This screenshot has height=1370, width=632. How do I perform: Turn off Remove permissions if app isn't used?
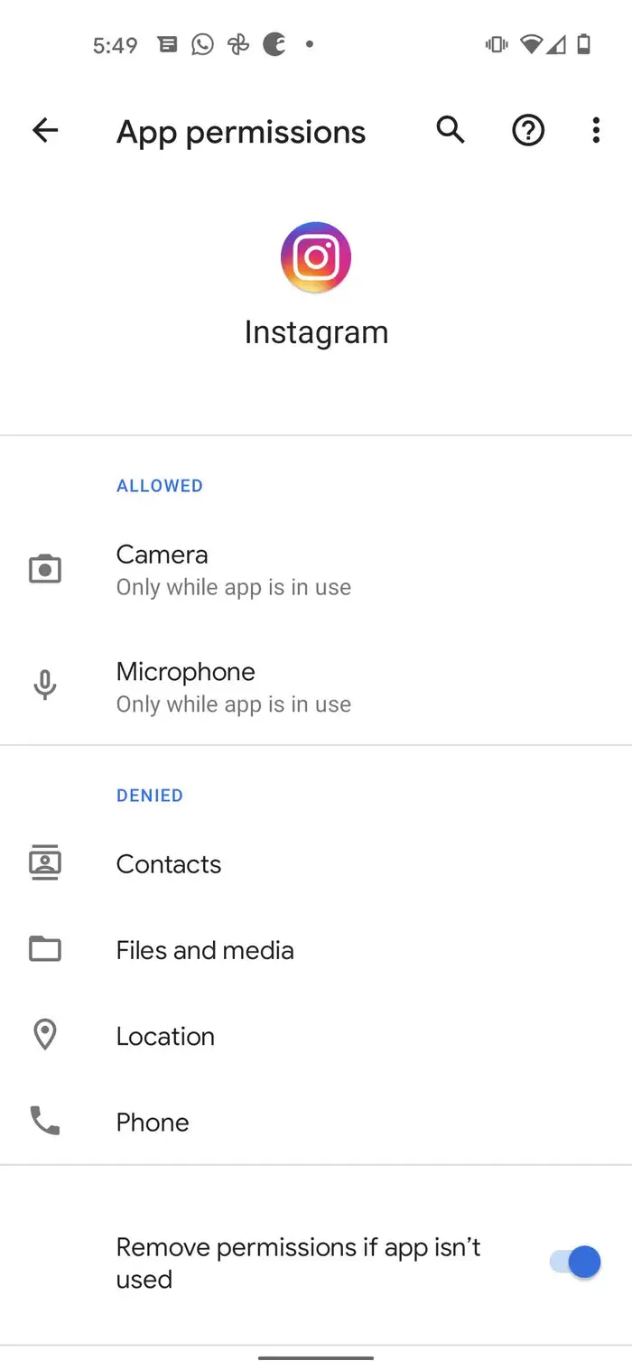pyautogui.click(x=575, y=1262)
